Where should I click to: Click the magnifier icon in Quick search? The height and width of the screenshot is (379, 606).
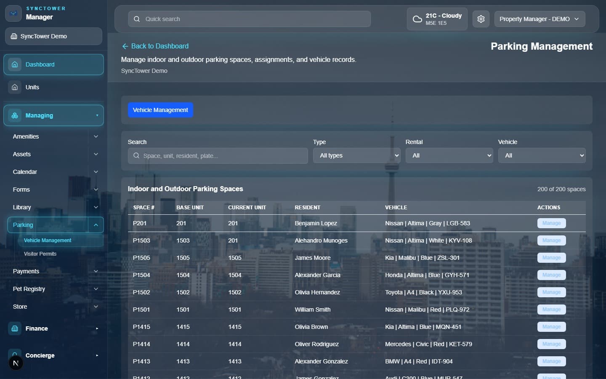pos(137,19)
